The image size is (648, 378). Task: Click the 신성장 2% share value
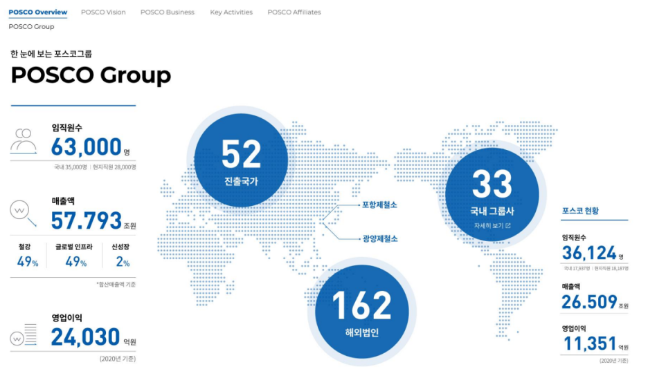[x=123, y=262]
